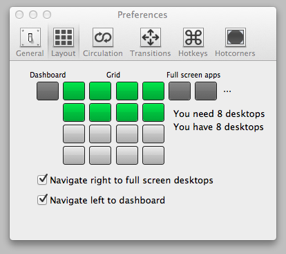Viewport: 286px width, 254px height.
Task: Select the Layout grid icon
Action: [64, 37]
